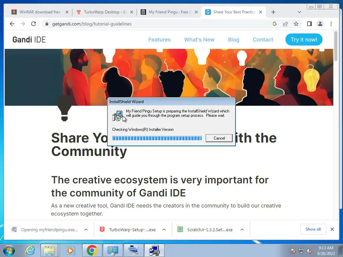Open the Contact nav link
Image resolution: width=343 pixels, height=257 pixels.
[x=263, y=39]
